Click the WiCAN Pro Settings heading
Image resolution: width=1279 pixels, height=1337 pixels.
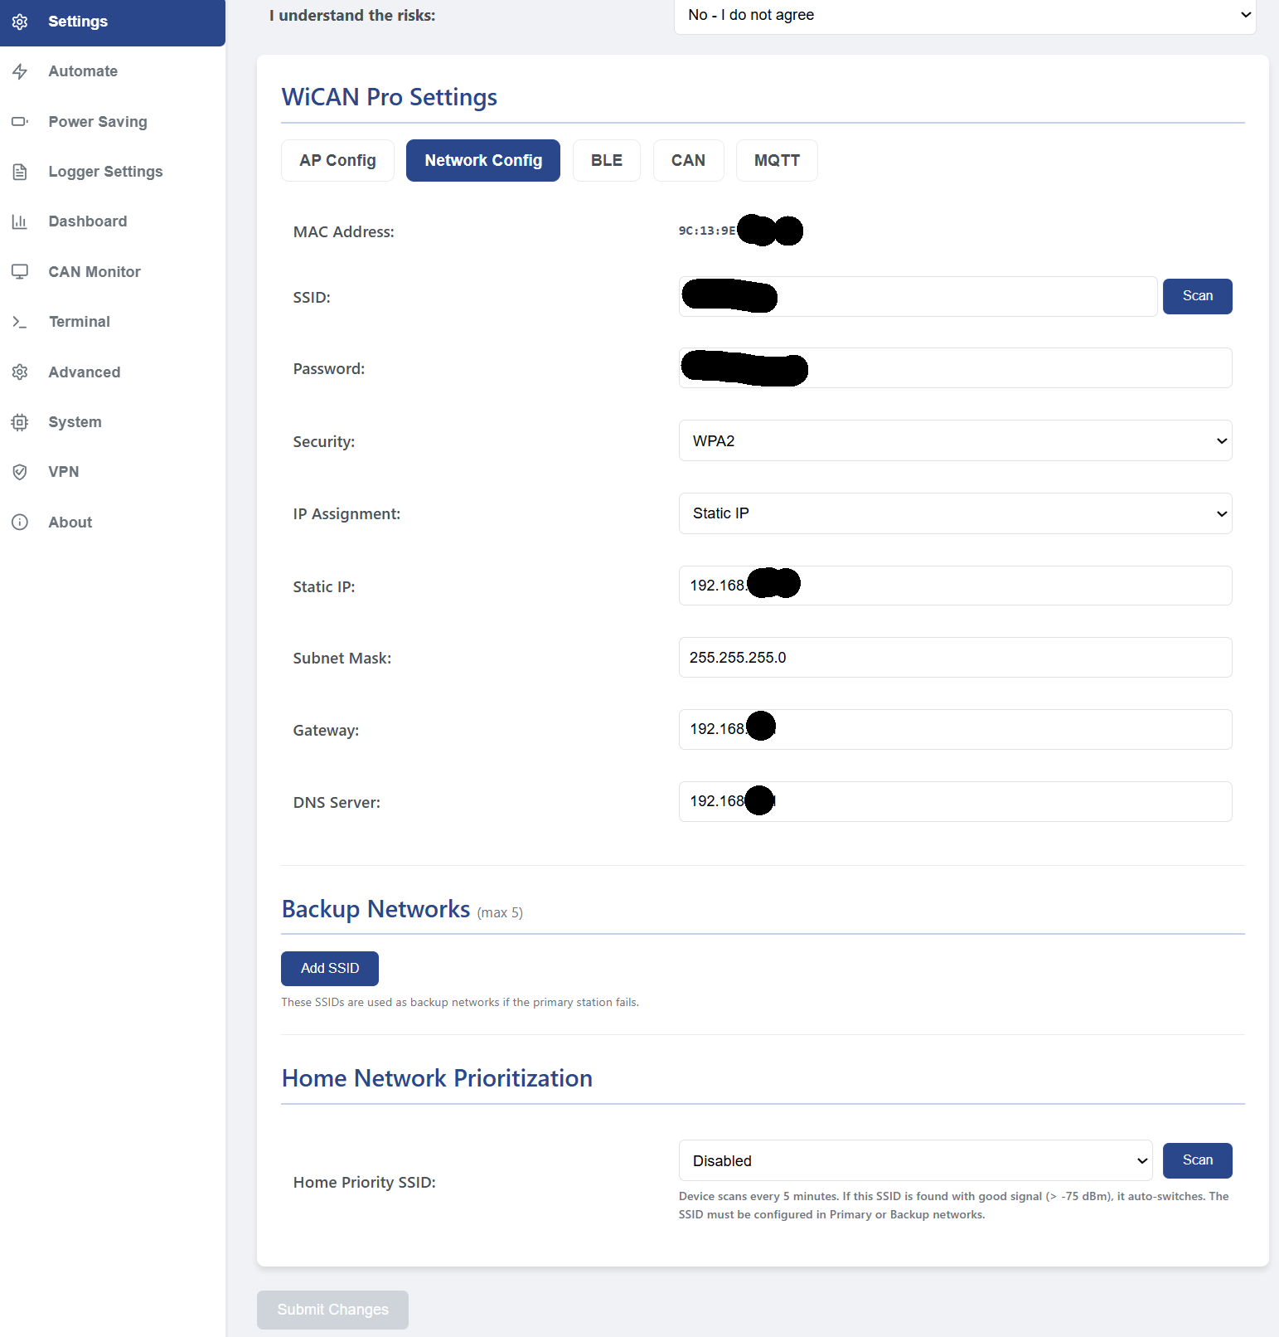tap(389, 97)
